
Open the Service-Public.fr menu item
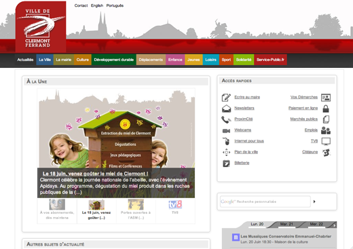pyautogui.click(x=270, y=60)
